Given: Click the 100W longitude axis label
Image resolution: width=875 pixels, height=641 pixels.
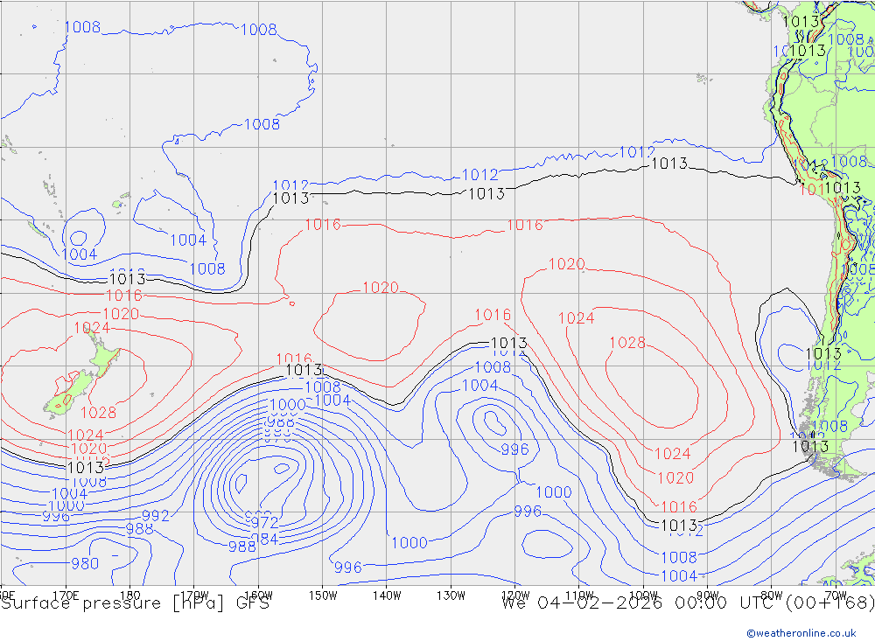Looking at the screenshot, I should point(643,596).
